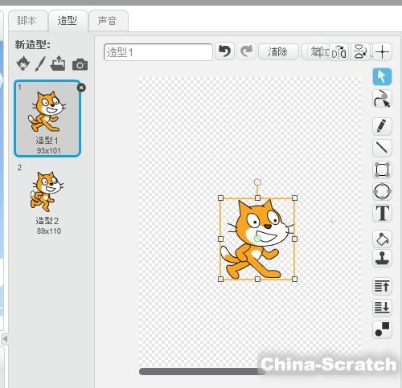Switch to the 声音 tab

(x=108, y=21)
